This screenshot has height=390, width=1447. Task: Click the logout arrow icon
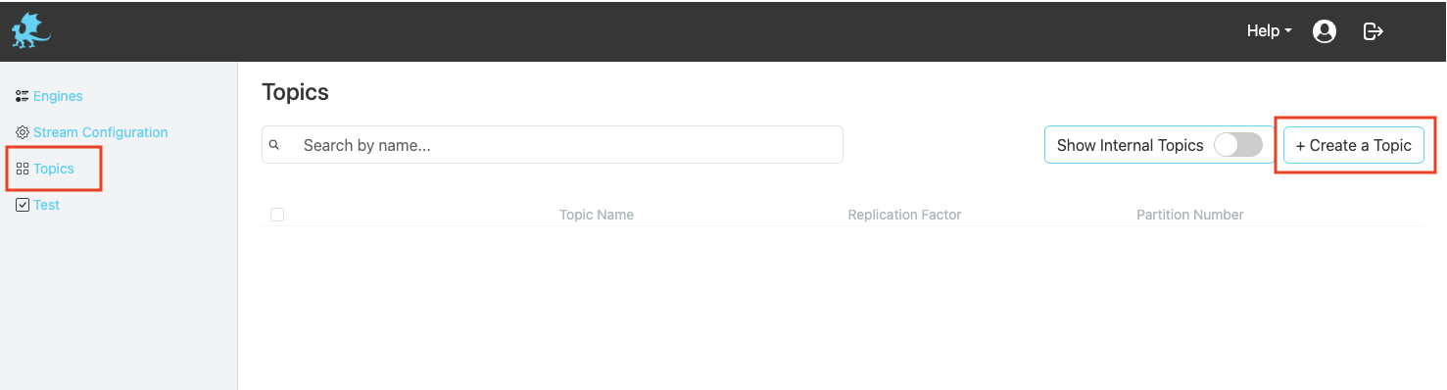pos(1374,31)
